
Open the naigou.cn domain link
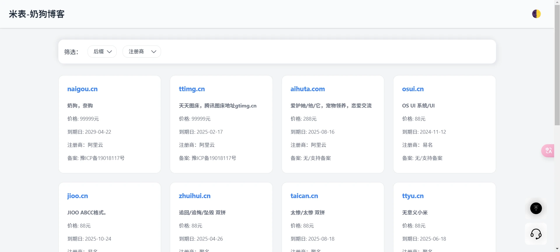pyautogui.click(x=82, y=89)
